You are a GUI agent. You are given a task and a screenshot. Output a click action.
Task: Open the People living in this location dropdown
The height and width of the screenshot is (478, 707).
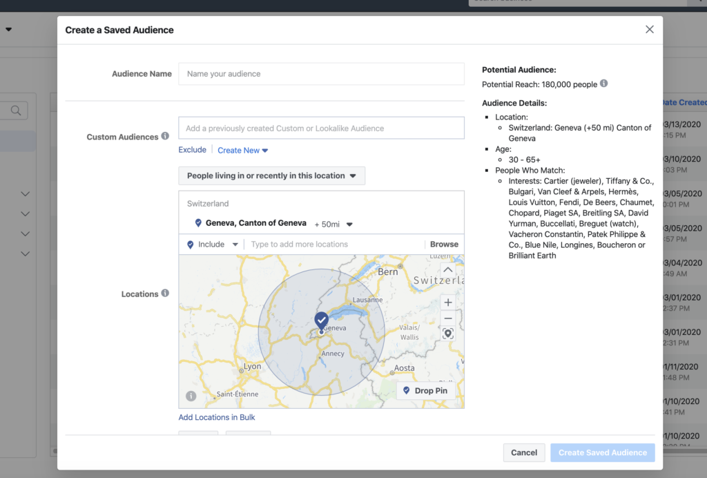(x=271, y=175)
